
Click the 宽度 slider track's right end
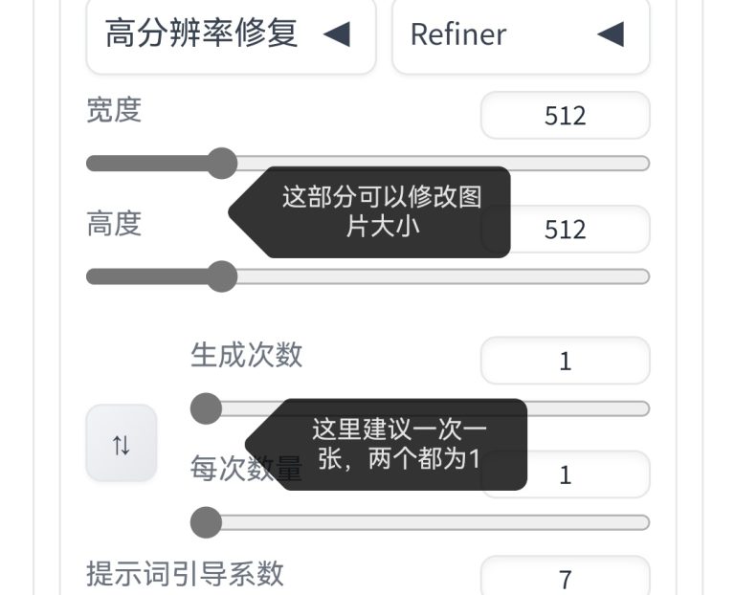point(642,163)
